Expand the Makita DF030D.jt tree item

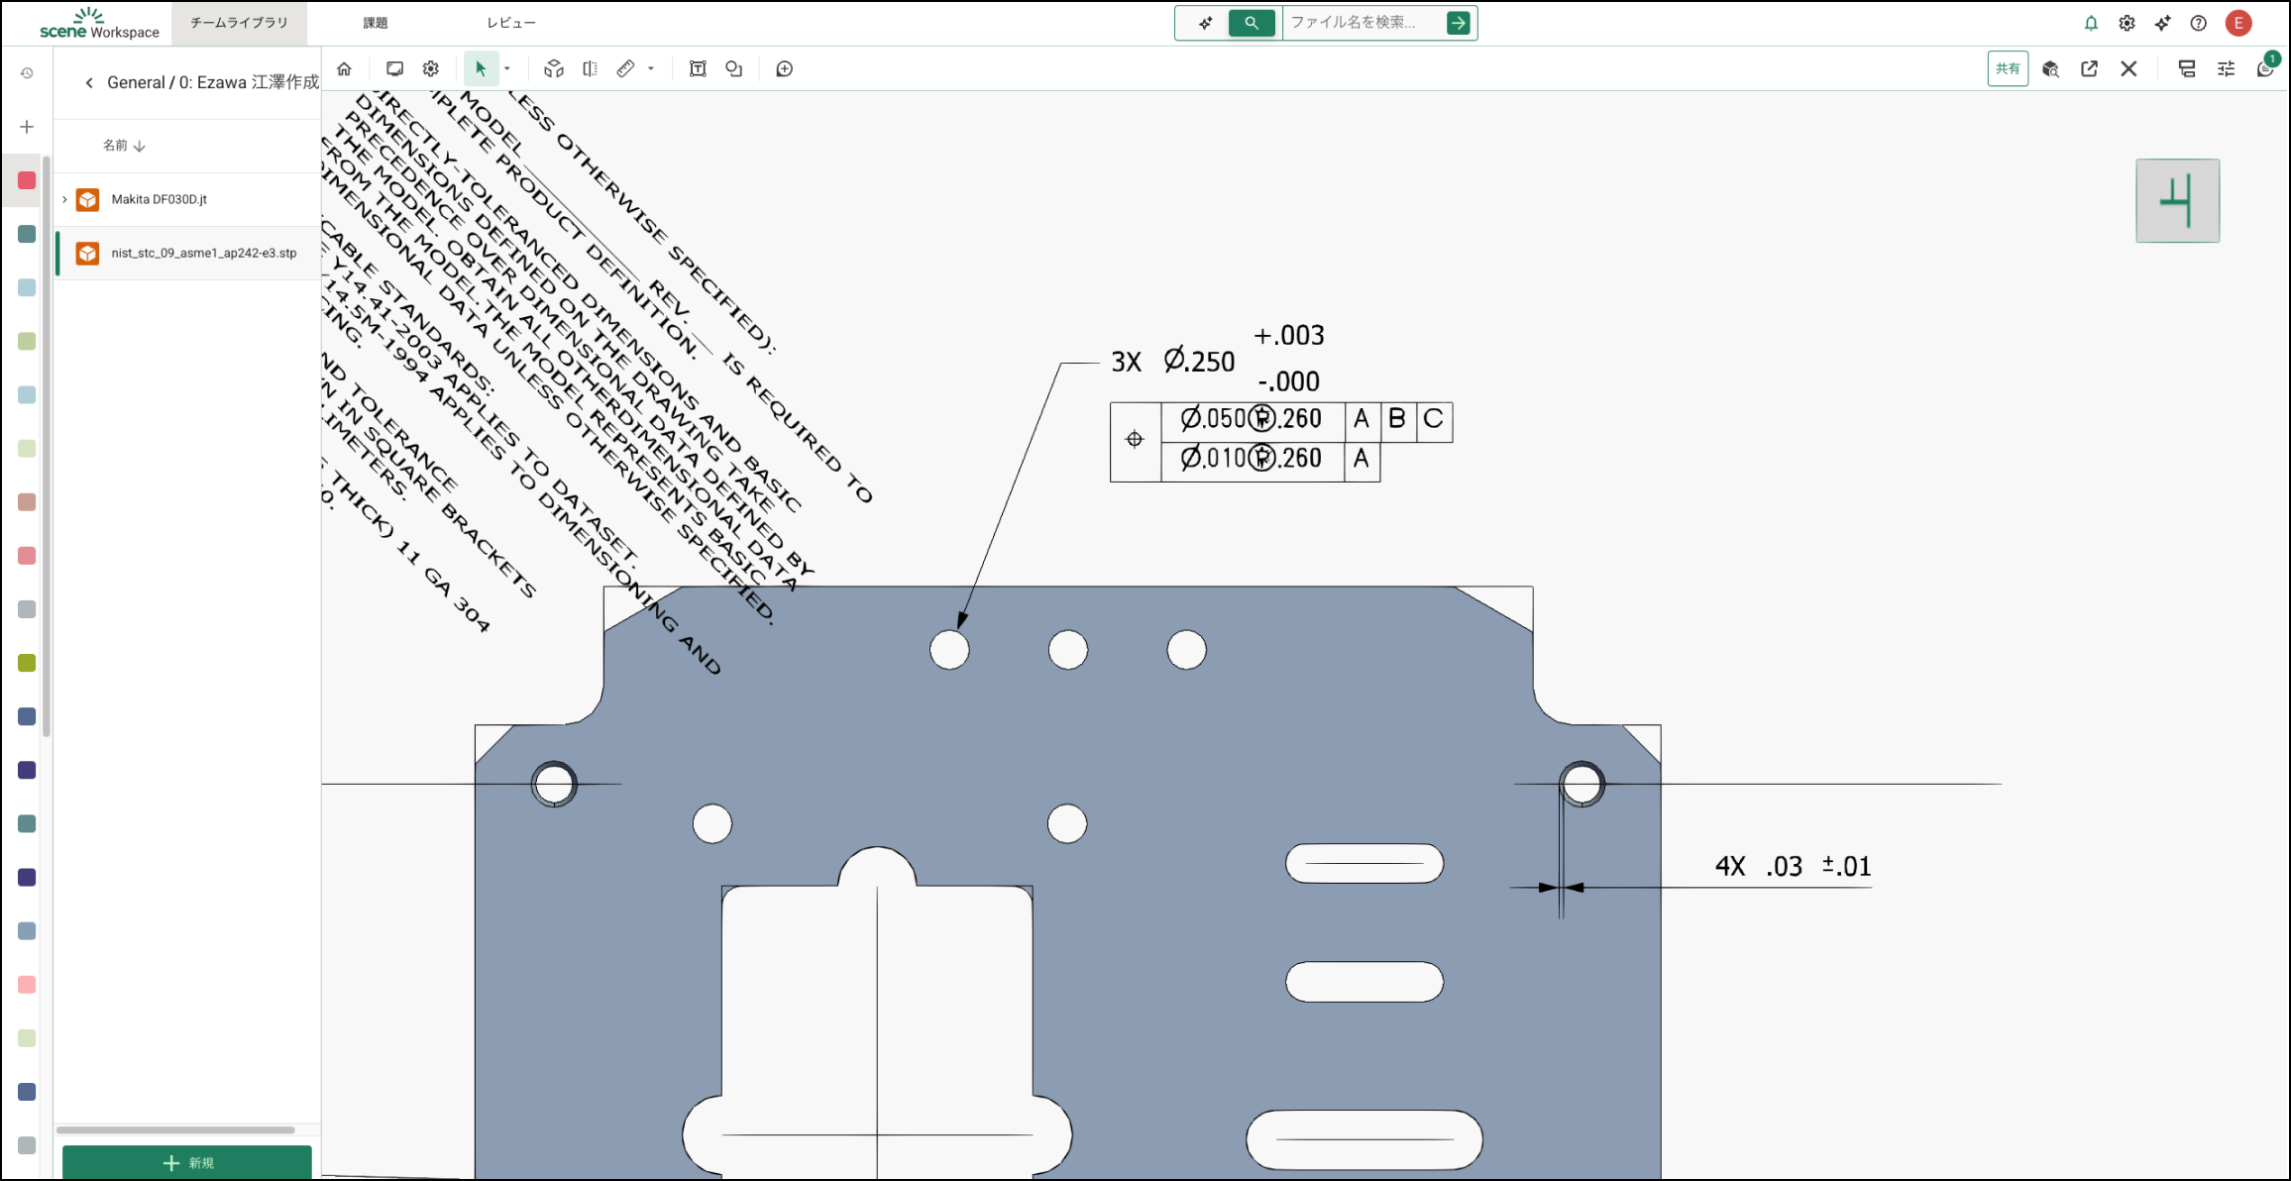[x=65, y=200]
